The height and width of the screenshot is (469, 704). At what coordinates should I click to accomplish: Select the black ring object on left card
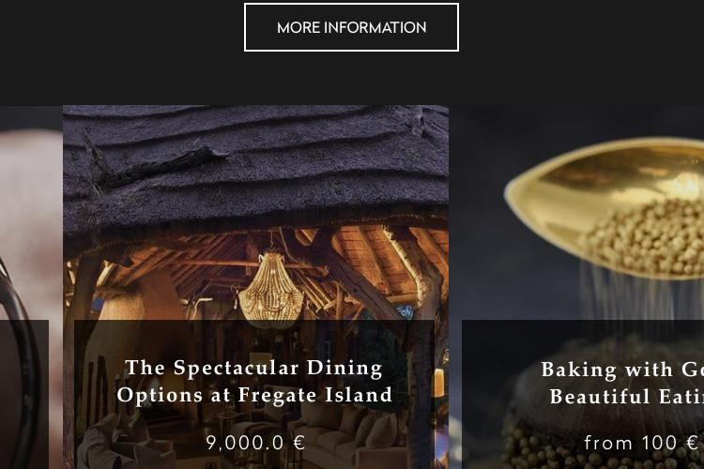[x=23, y=359]
